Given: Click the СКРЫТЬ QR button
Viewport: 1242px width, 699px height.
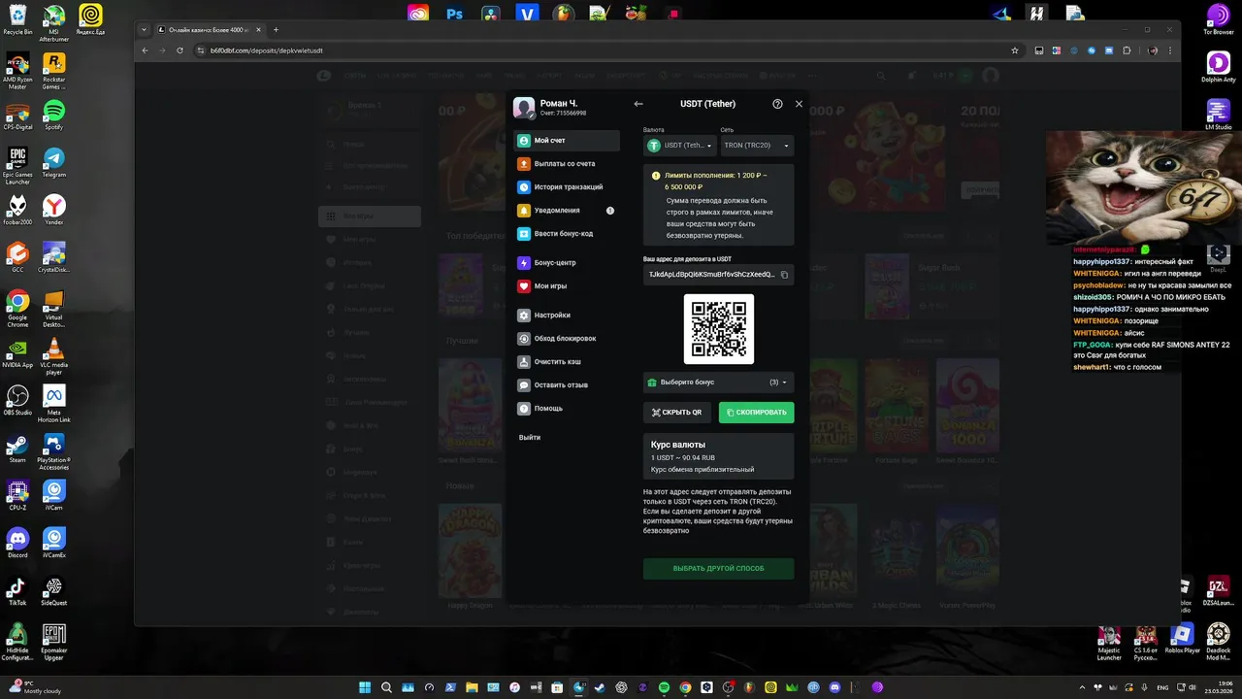Looking at the screenshot, I should click(677, 413).
